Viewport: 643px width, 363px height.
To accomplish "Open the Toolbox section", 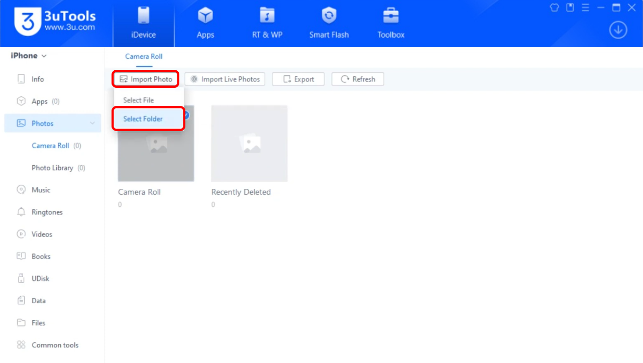I will click(x=391, y=24).
